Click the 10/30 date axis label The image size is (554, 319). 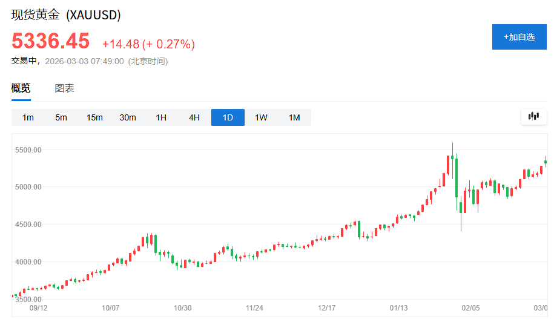coord(183,307)
